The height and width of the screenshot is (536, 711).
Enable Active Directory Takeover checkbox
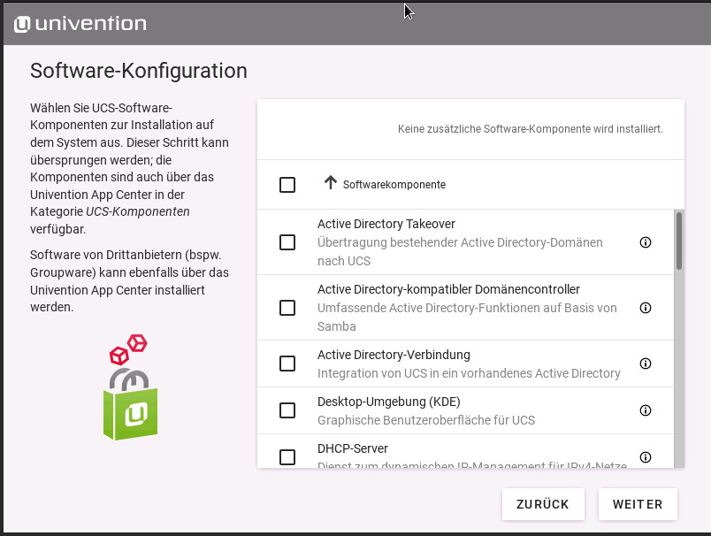tap(287, 242)
